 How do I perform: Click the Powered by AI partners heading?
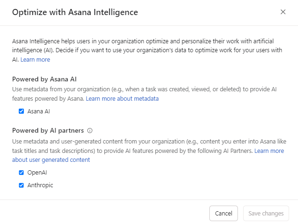coord(48,131)
